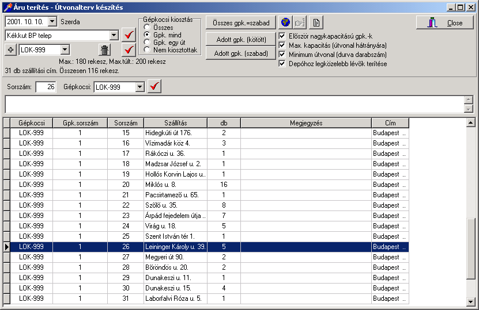
Task: Toggle Először nagykapacitású gpk.-k checkbox
Action: (x=282, y=36)
